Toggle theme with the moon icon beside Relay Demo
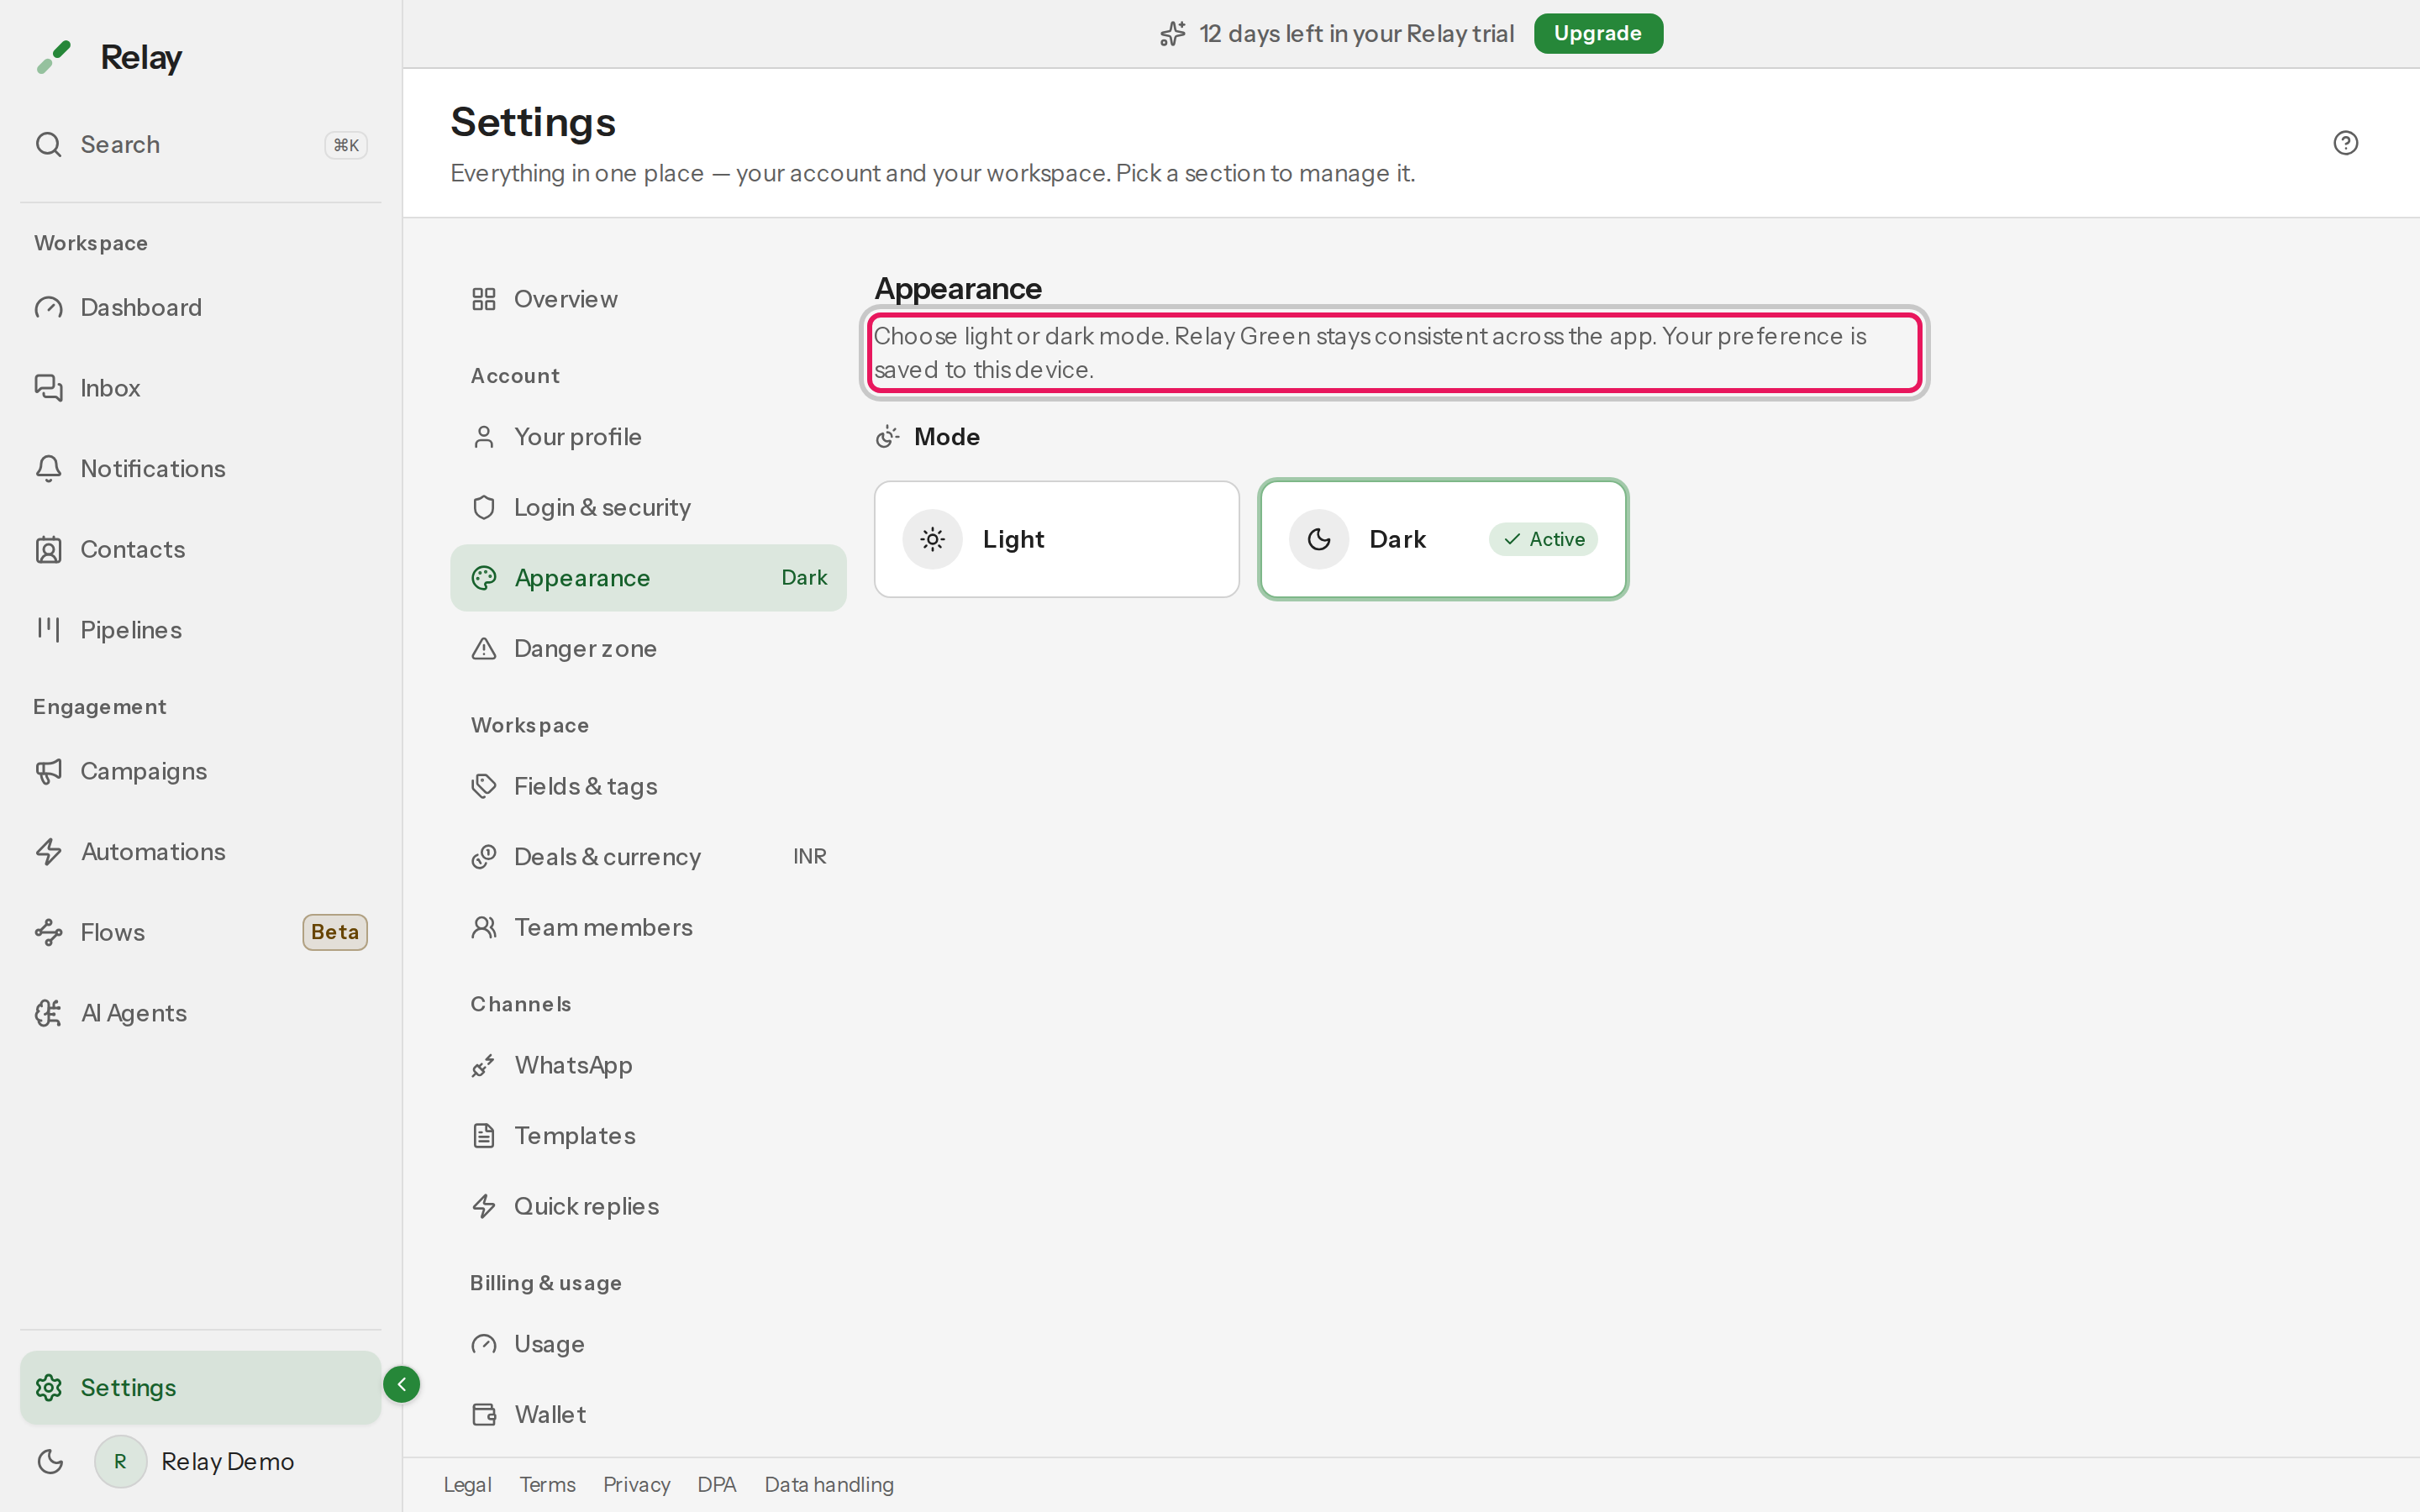This screenshot has width=2420, height=1512. 50,1461
